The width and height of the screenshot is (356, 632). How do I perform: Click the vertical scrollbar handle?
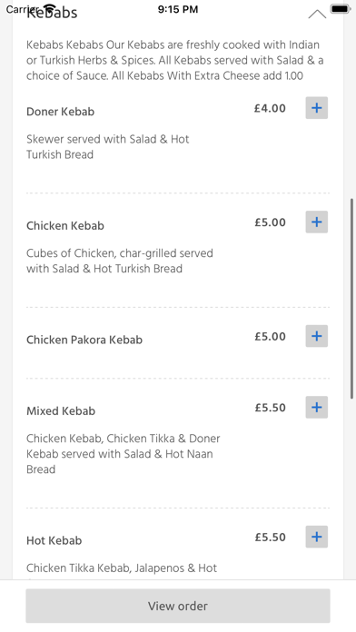tap(352, 298)
